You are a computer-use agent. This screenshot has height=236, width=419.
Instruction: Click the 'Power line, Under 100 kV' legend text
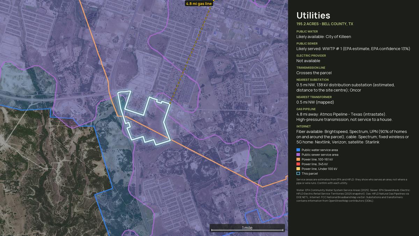click(319, 169)
